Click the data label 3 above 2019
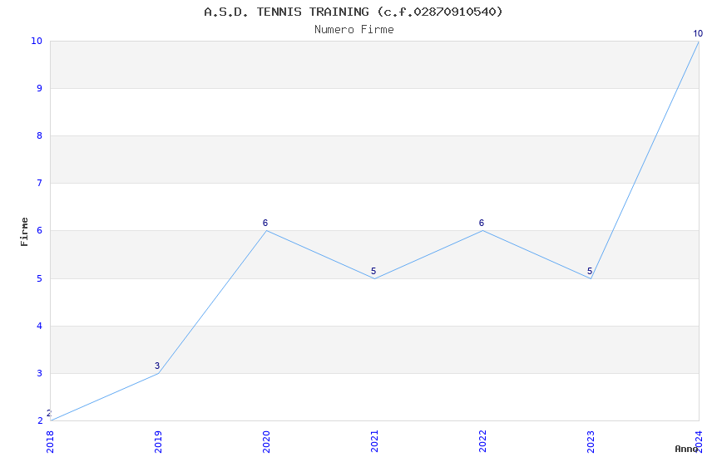Image resolution: width=707 pixels, height=457 pixels. point(157,366)
